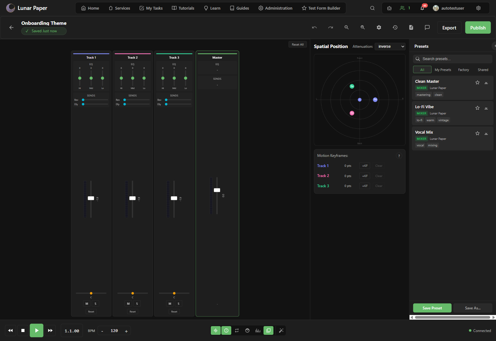Favorite the Clean Master preset star
496x341 pixels.
[x=477, y=82]
